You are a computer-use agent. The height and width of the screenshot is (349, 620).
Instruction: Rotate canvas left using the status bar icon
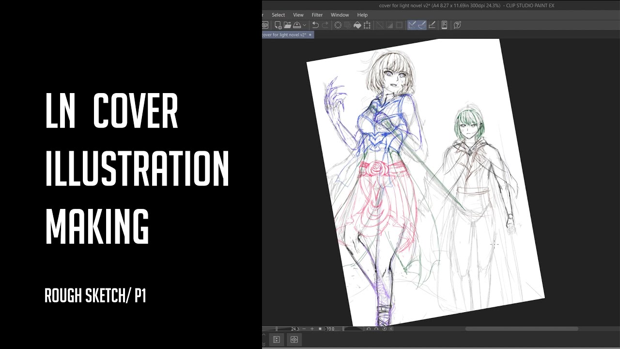(x=369, y=329)
